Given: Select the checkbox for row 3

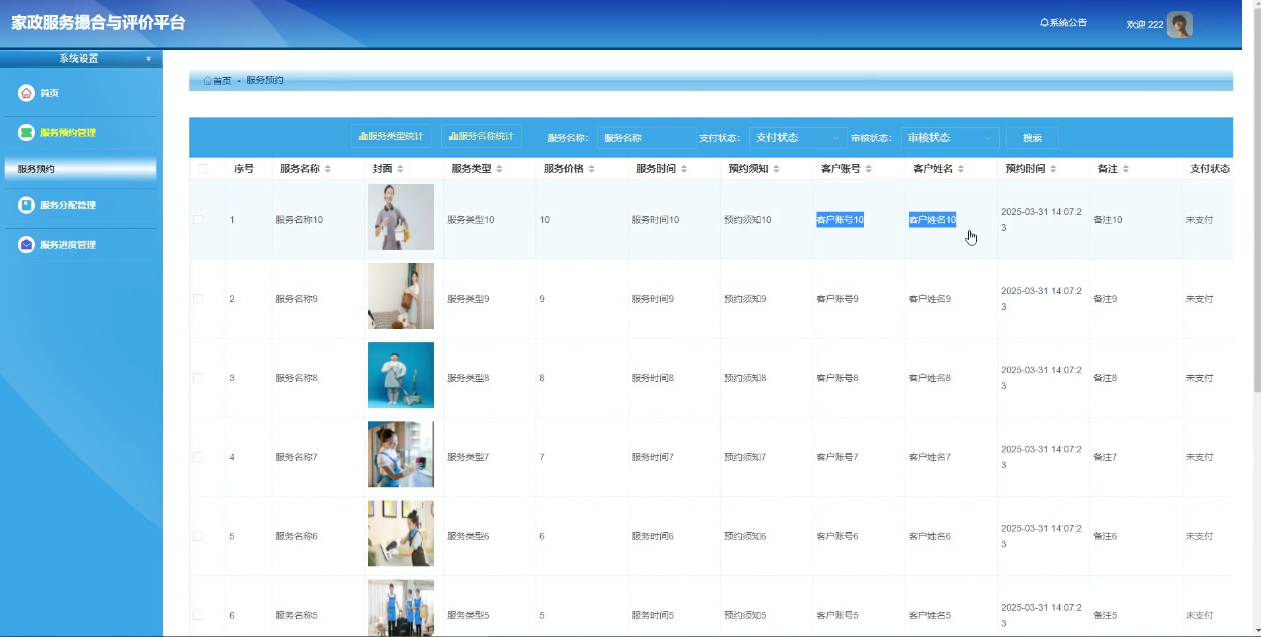Looking at the screenshot, I should pos(198,378).
